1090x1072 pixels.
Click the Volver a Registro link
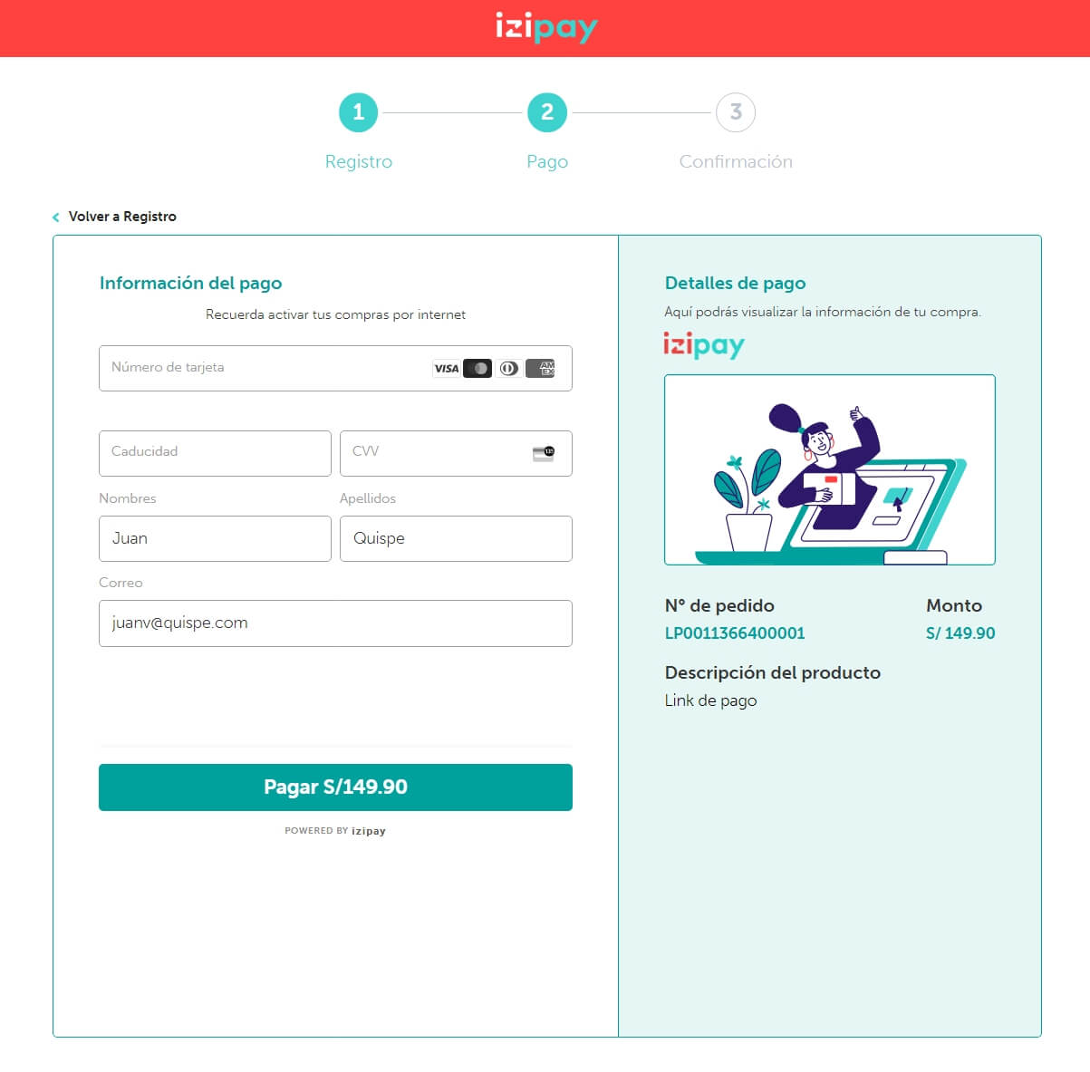122,217
